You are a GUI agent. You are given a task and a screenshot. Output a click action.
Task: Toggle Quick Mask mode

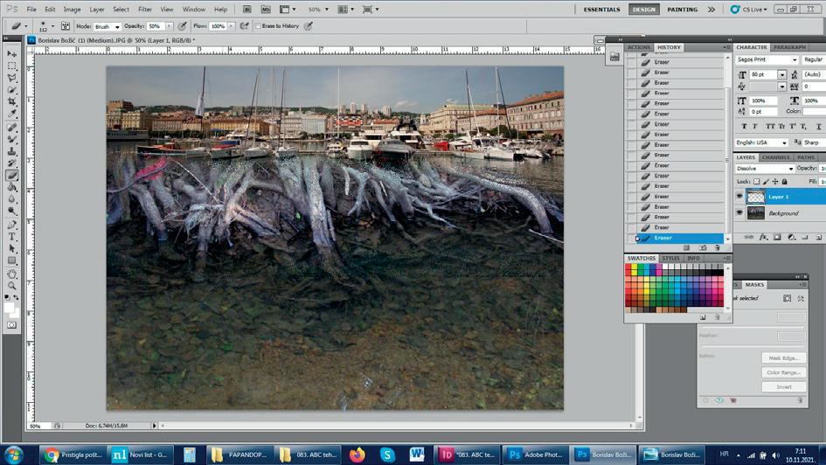pyautogui.click(x=11, y=325)
